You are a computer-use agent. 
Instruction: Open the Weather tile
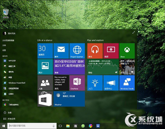(69, 99)
